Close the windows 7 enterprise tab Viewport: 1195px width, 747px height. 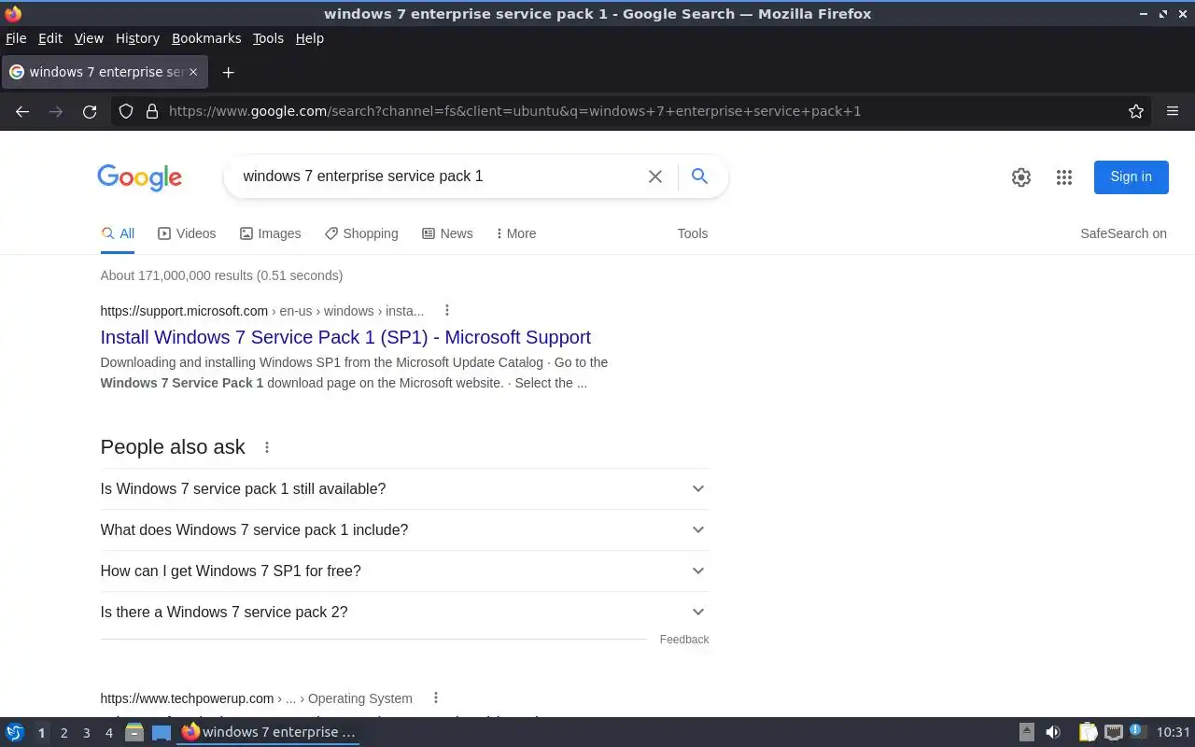[193, 72]
